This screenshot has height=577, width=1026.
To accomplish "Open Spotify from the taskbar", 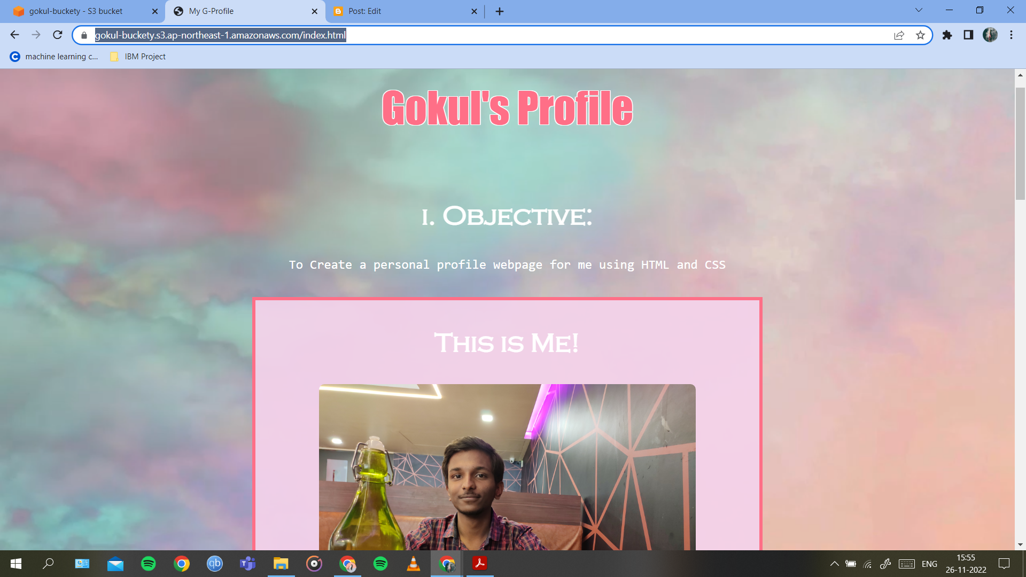I will [x=149, y=564].
